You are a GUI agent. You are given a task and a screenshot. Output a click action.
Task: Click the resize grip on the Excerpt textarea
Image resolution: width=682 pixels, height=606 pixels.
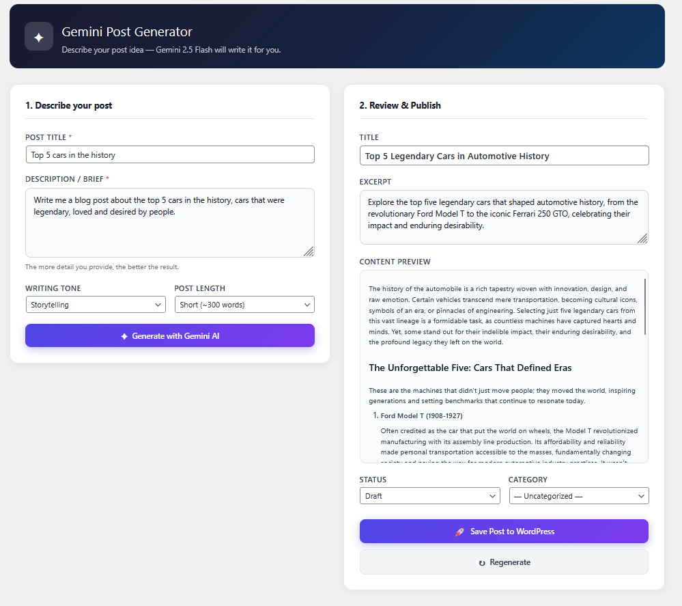642,240
